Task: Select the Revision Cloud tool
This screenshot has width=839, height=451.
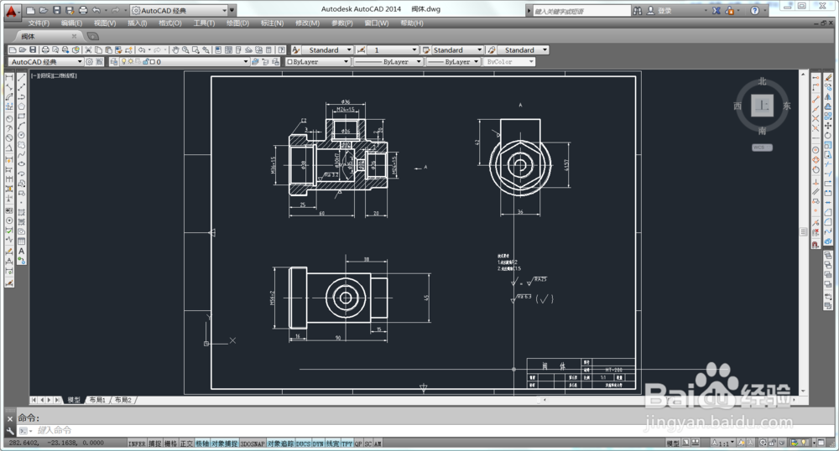Action: pyautogui.click(x=22, y=145)
